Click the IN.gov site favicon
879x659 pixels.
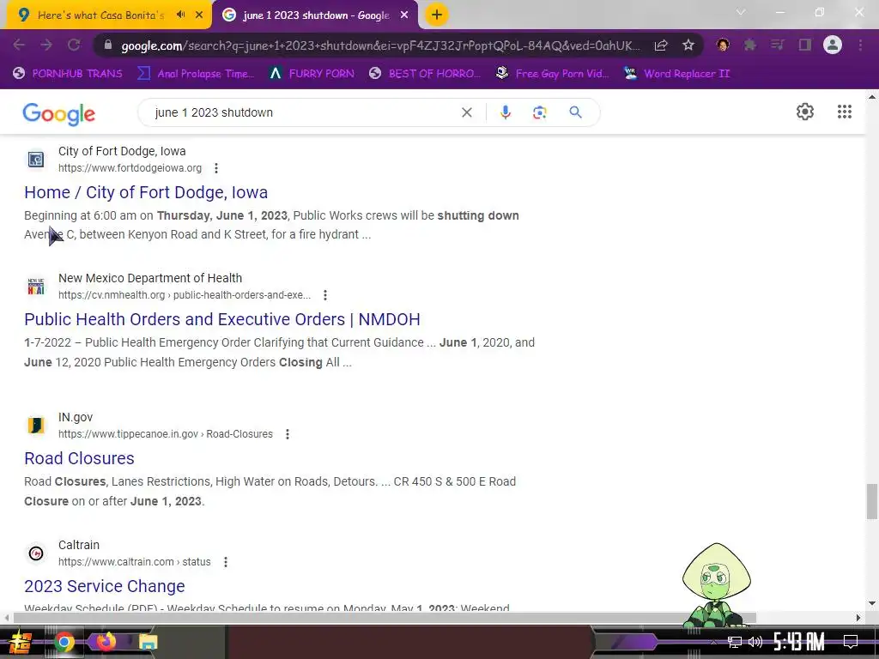[36, 426]
